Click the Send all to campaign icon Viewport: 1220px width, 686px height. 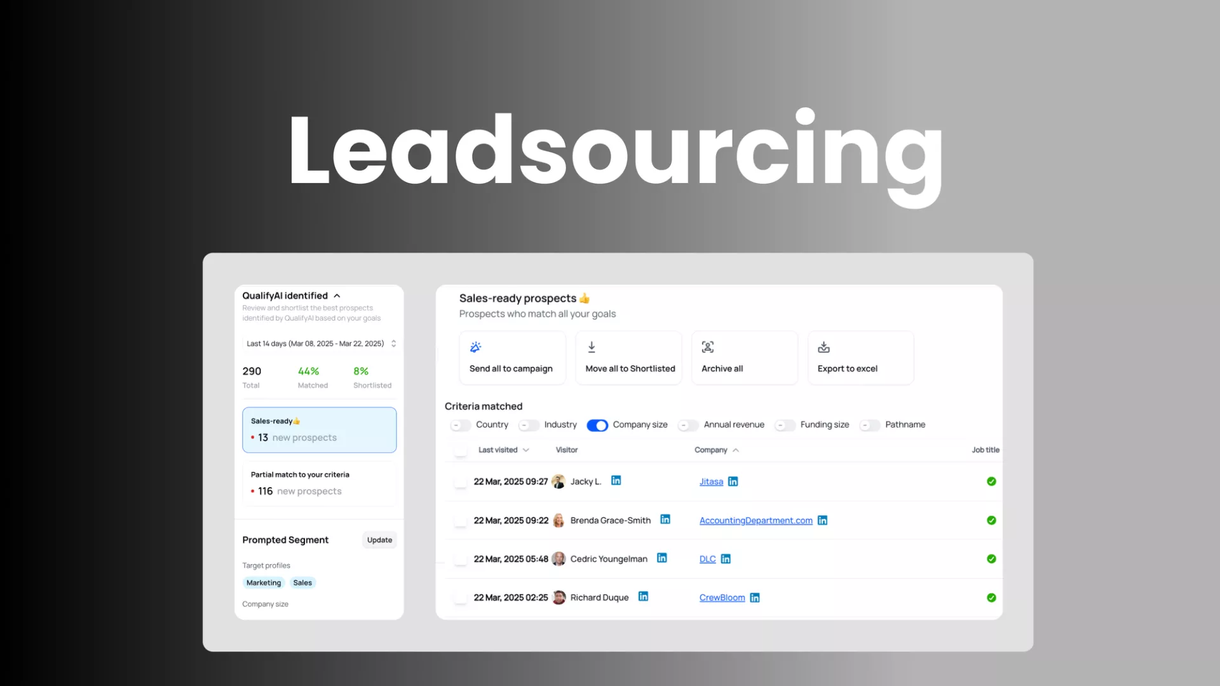click(475, 347)
